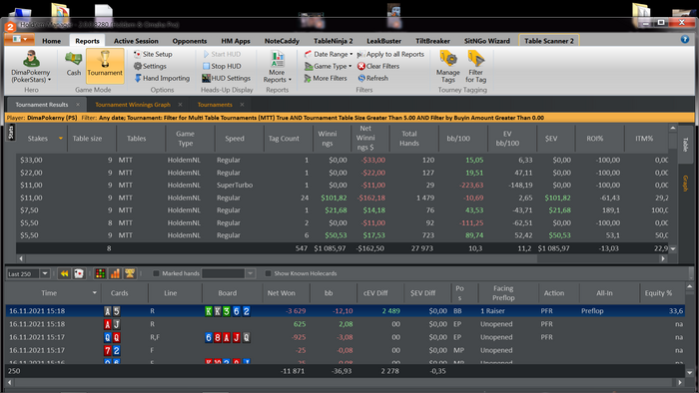
Task: Select the $7,50 stakes row
Action: [x=343, y=210]
